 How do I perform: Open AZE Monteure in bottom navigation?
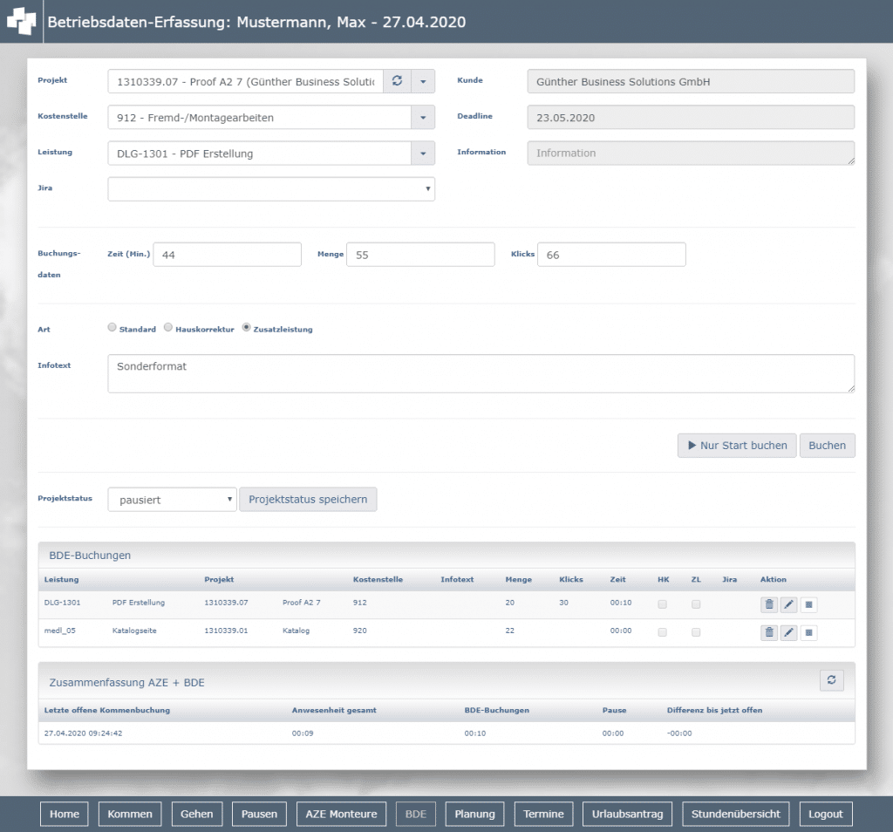point(341,814)
